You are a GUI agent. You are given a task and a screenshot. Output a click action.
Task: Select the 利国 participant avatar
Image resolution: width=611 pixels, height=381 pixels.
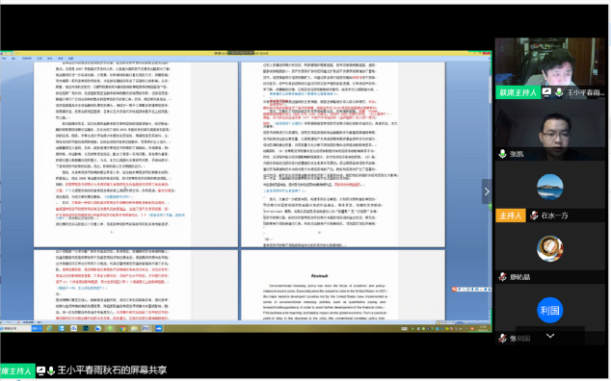click(x=550, y=310)
